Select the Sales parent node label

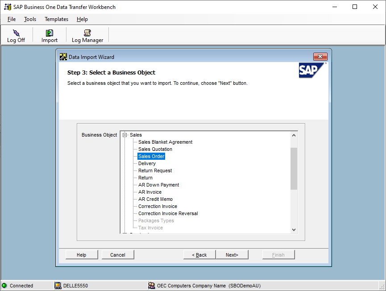coord(136,135)
